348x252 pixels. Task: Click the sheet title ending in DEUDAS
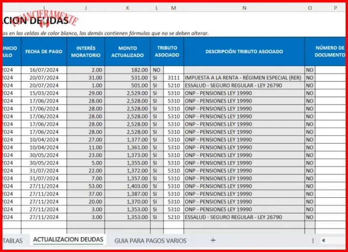click(x=35, y=20)
